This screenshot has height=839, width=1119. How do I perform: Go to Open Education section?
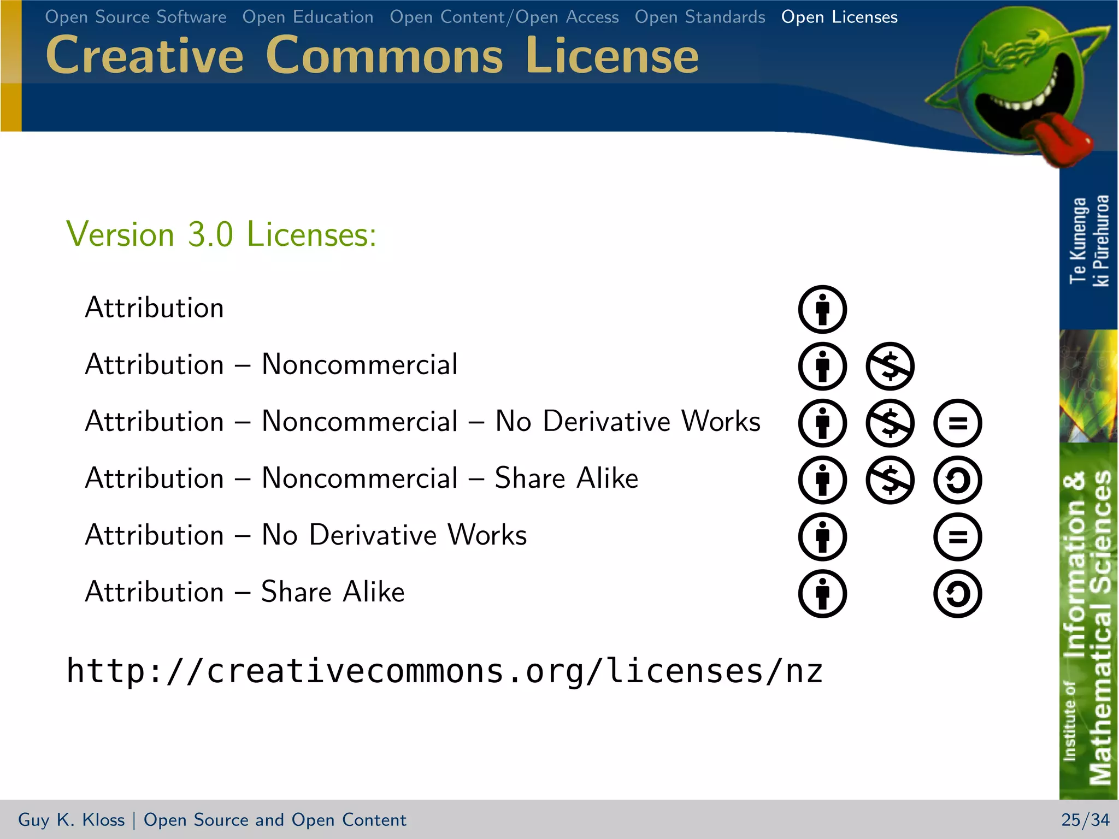308,17
